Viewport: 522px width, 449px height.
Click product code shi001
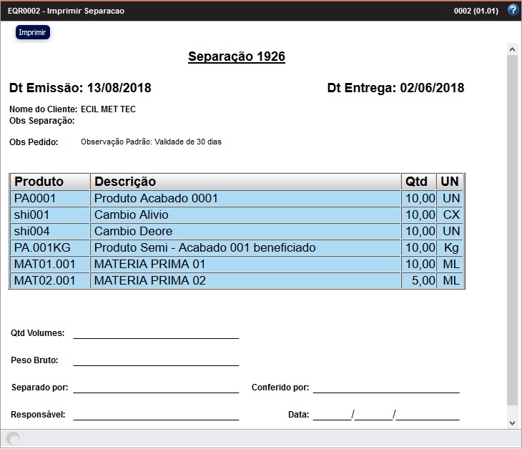31,214
